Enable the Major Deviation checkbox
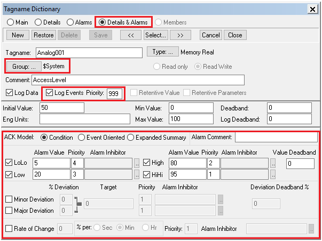The image size is (322, 241). [x=9, y=210]
